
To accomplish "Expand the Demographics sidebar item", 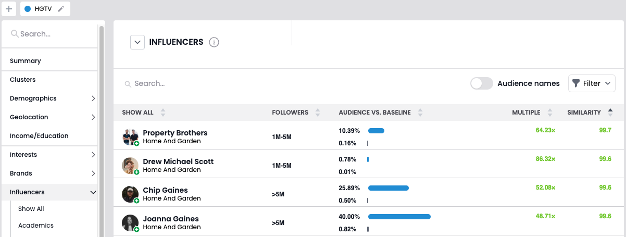I will (x=93, y=98).
